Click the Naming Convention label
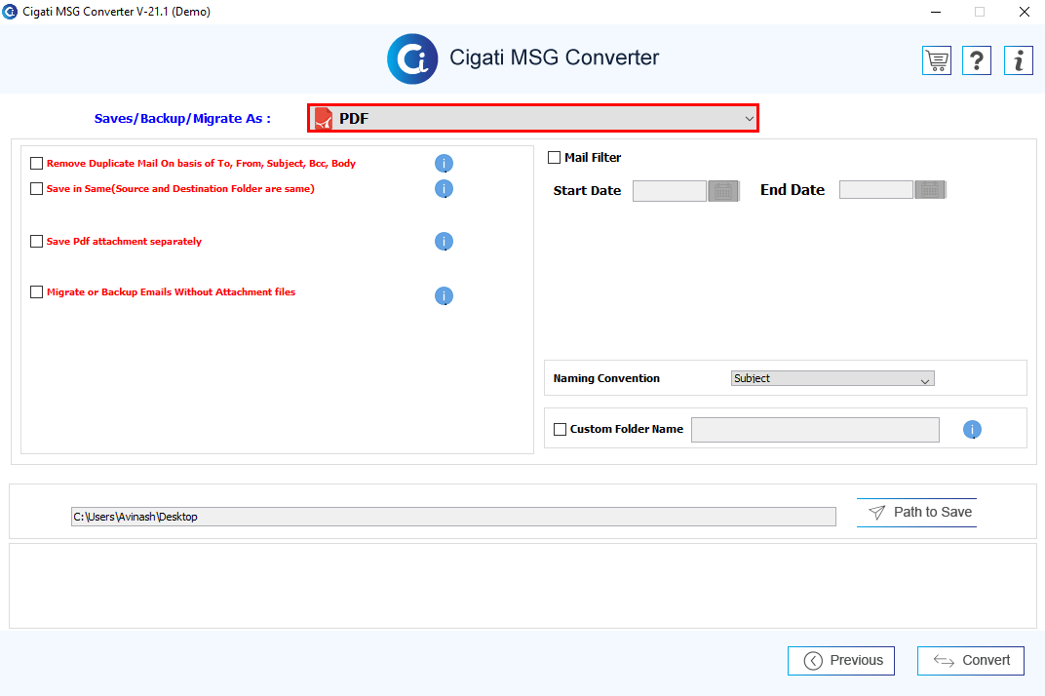1045x696 pixels. [606, 378]
